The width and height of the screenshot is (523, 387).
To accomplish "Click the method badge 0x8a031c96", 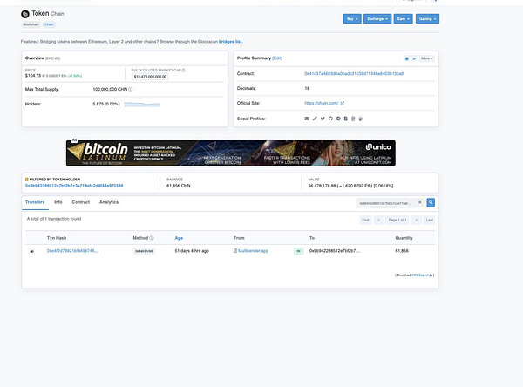I will pyautogui.click(x=144, y=251).
